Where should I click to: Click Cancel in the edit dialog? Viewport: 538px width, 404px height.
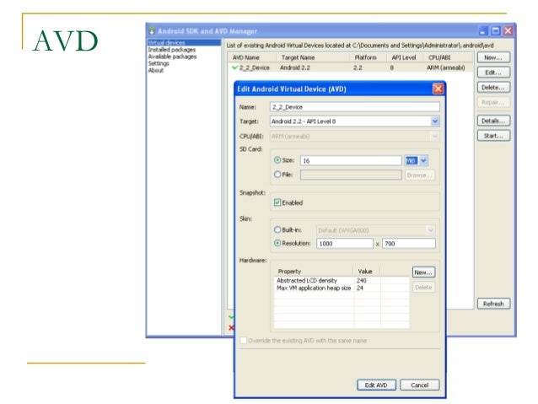(420, 385)
